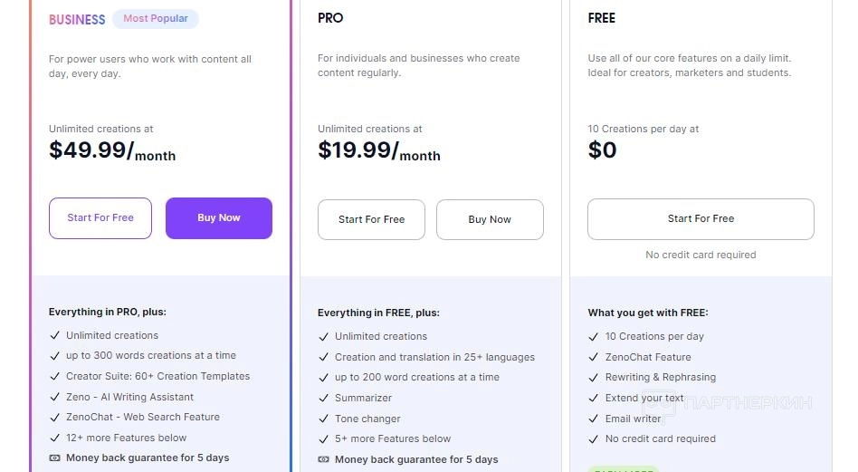Image resolution: width=858 pixels, height=472 pixels.
Task: Expand 5+ more Features below in PRO
Action: [392, 439]
